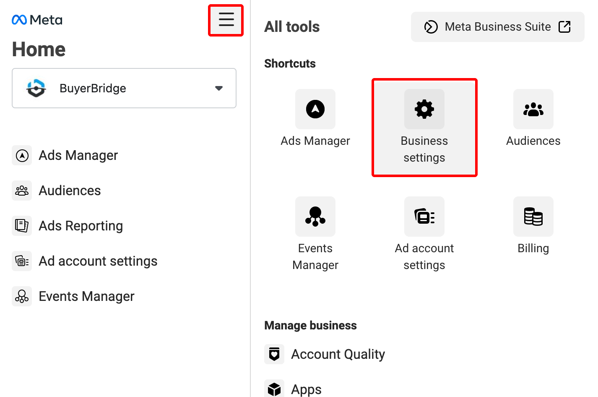Open Ads Reporting from the sidebar
598x397 pixels.
tap(81, 226)
